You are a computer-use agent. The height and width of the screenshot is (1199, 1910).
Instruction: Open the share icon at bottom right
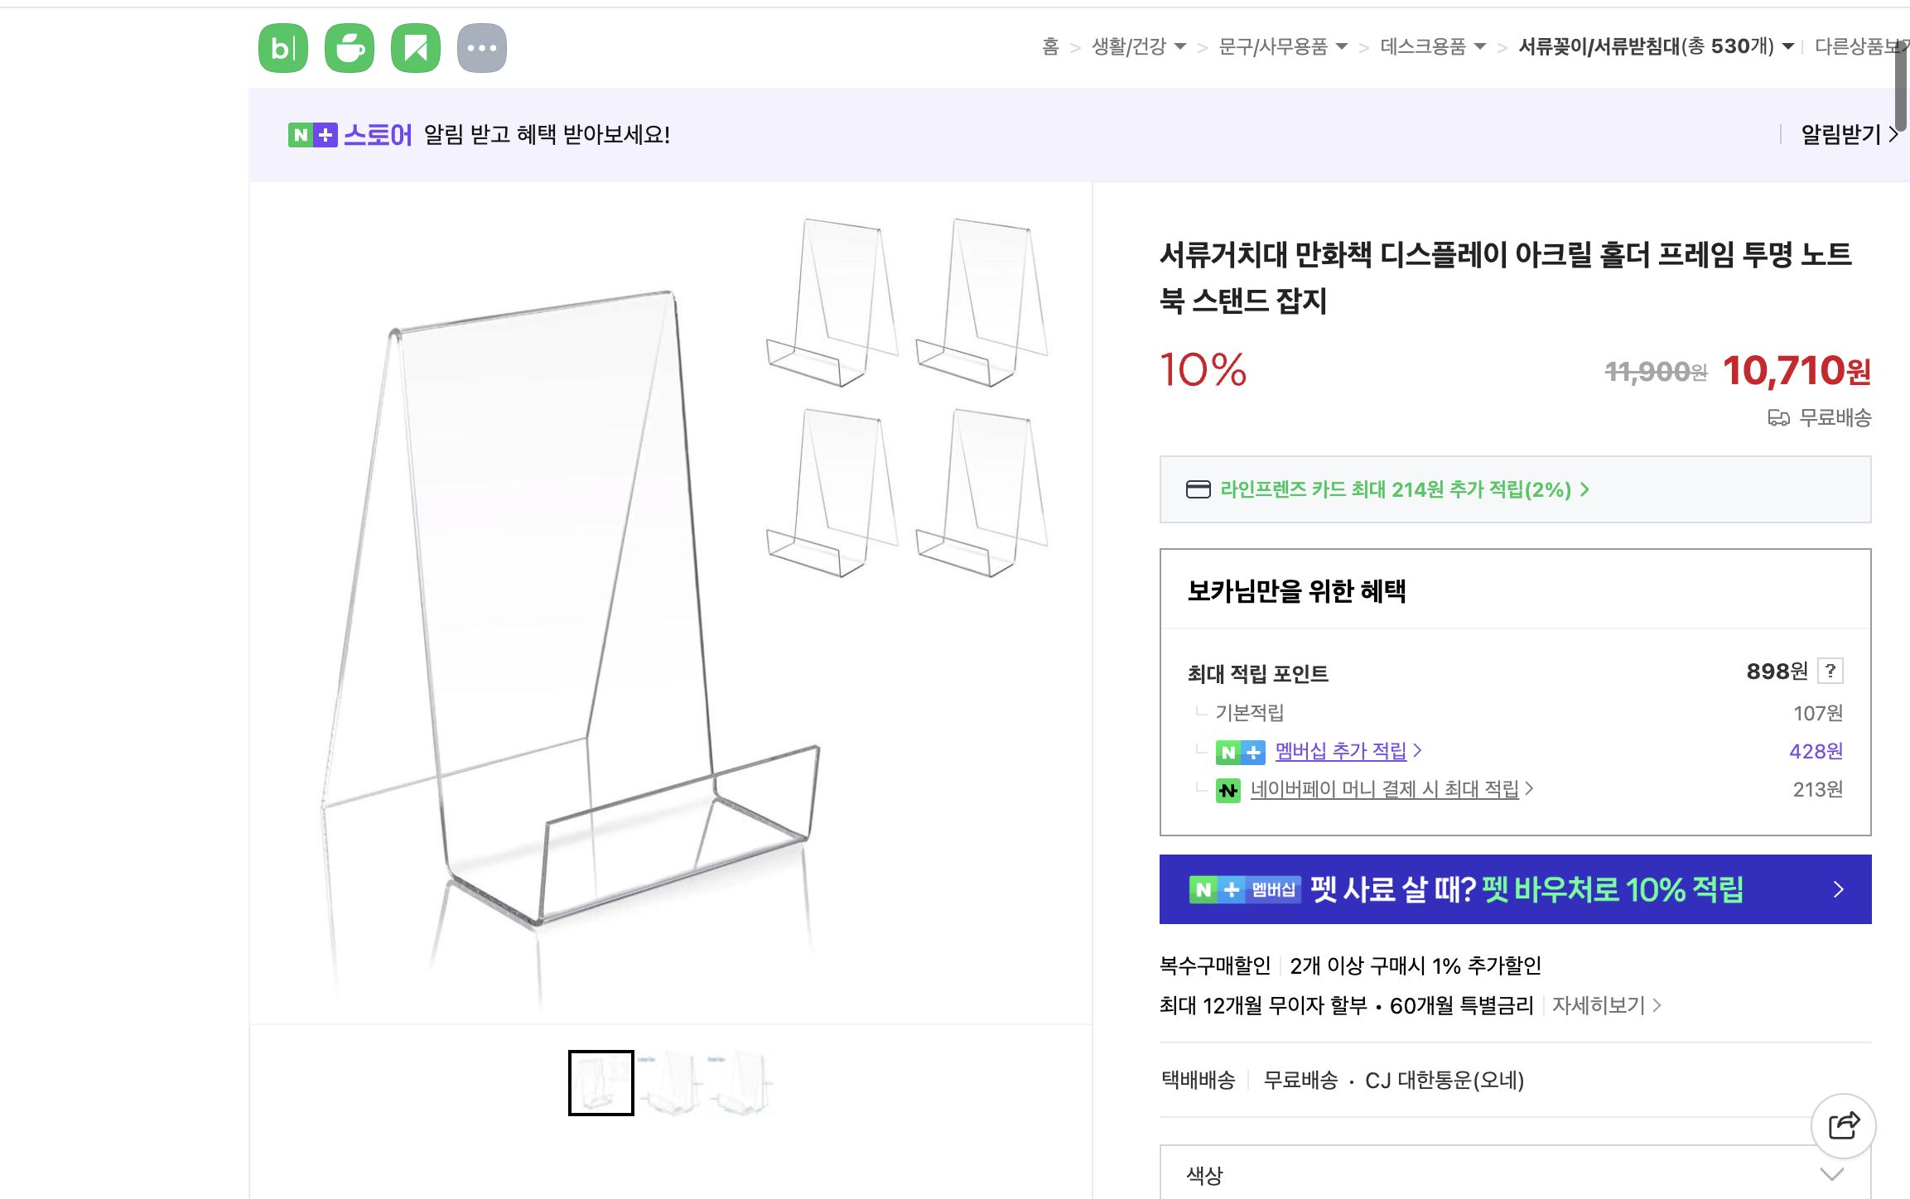point(1843,1126)
